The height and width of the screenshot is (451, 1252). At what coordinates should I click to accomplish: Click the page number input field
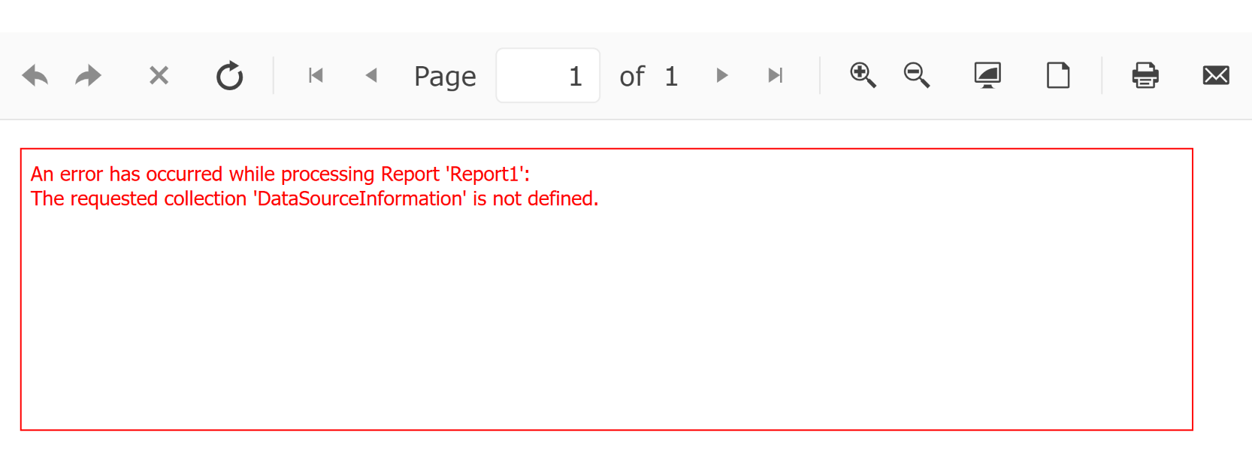click(548, 75)
